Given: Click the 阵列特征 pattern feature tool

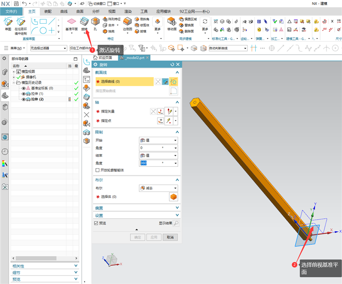Looking at the screenshot, I should coord(112,19).
